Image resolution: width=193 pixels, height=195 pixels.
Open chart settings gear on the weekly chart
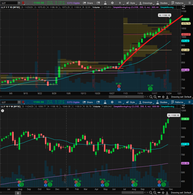112,102
